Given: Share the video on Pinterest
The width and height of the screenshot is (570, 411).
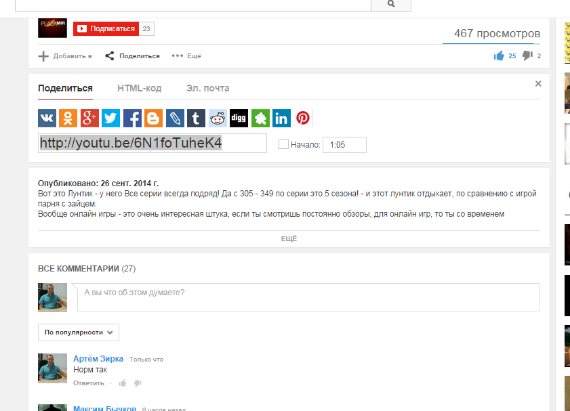Looking at the screenshot, I should [303, 118].
